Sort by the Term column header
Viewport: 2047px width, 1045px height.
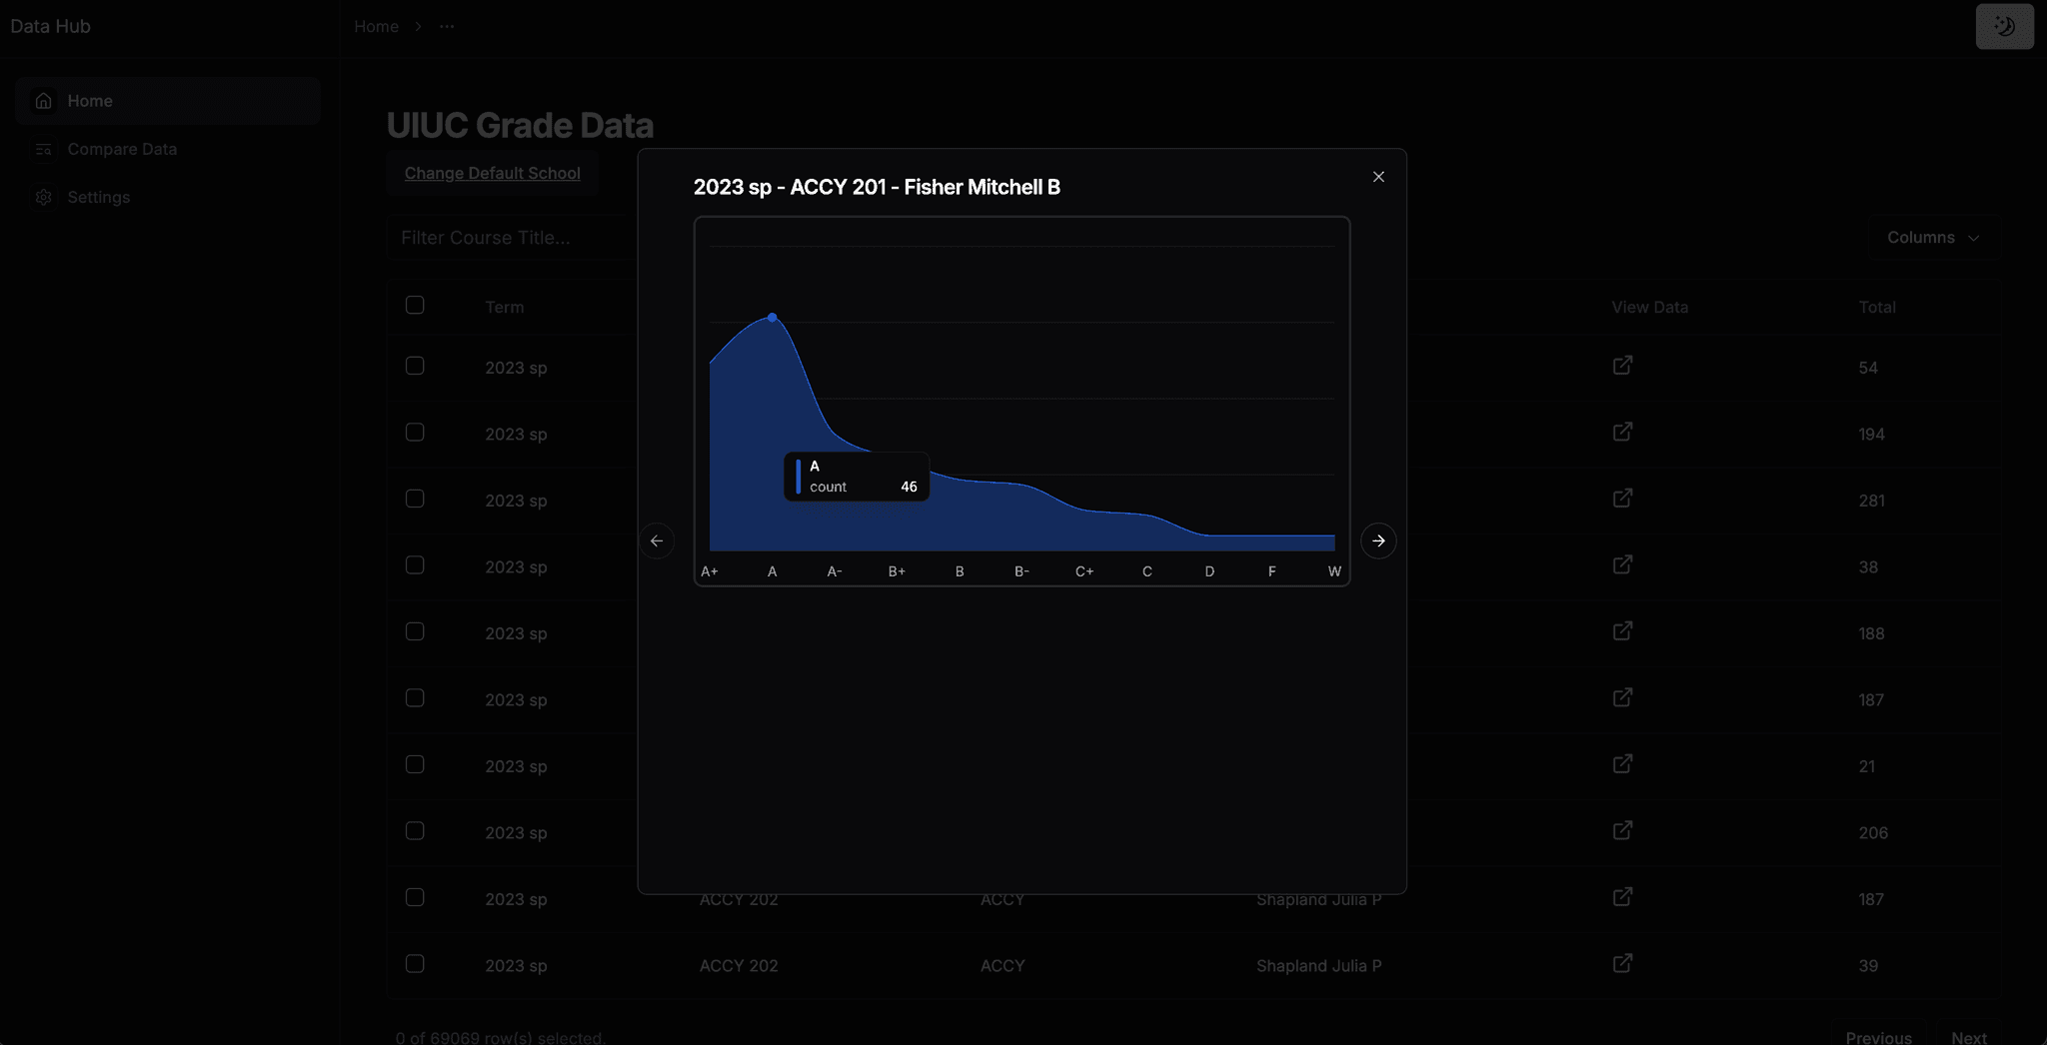(505, 308)
